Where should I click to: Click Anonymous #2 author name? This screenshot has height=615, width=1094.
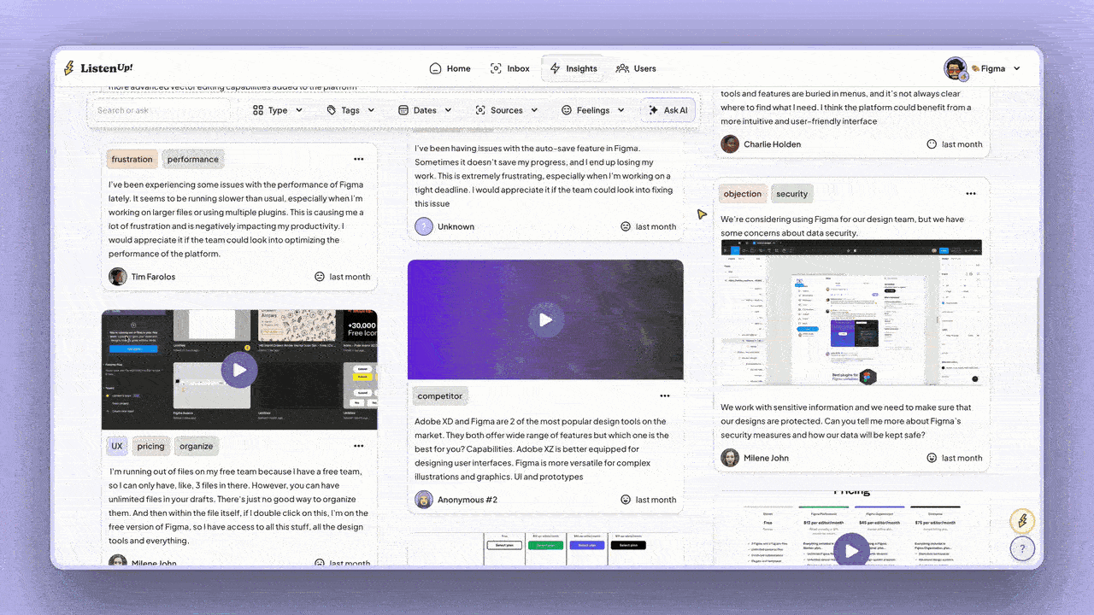468,500
